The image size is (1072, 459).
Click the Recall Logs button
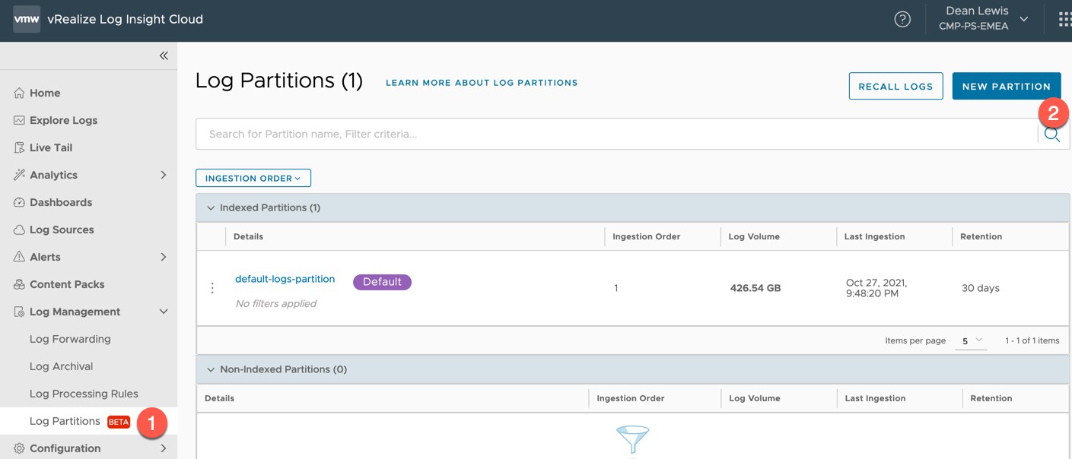pos(895,86)
